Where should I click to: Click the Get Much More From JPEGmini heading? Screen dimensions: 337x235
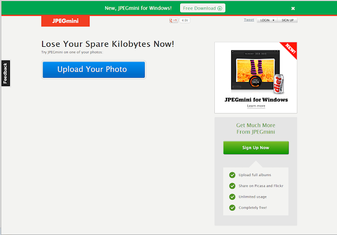[x=255, y=128]
